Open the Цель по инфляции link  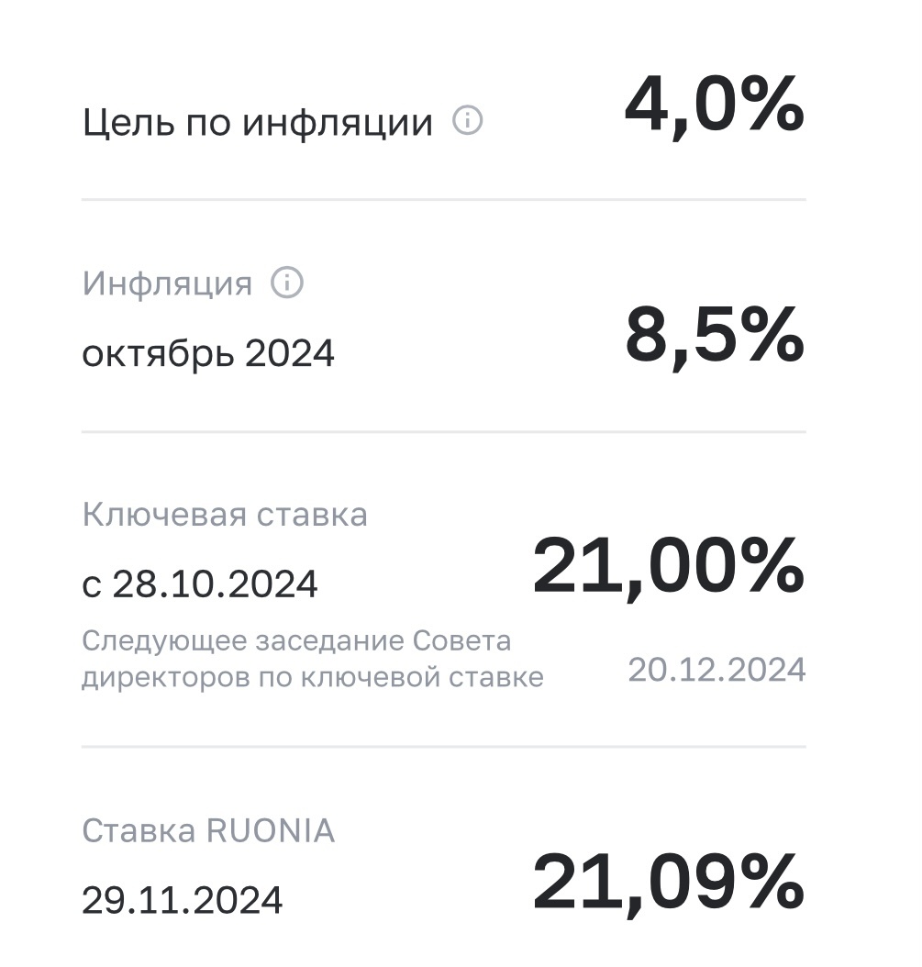pos(257,122)
